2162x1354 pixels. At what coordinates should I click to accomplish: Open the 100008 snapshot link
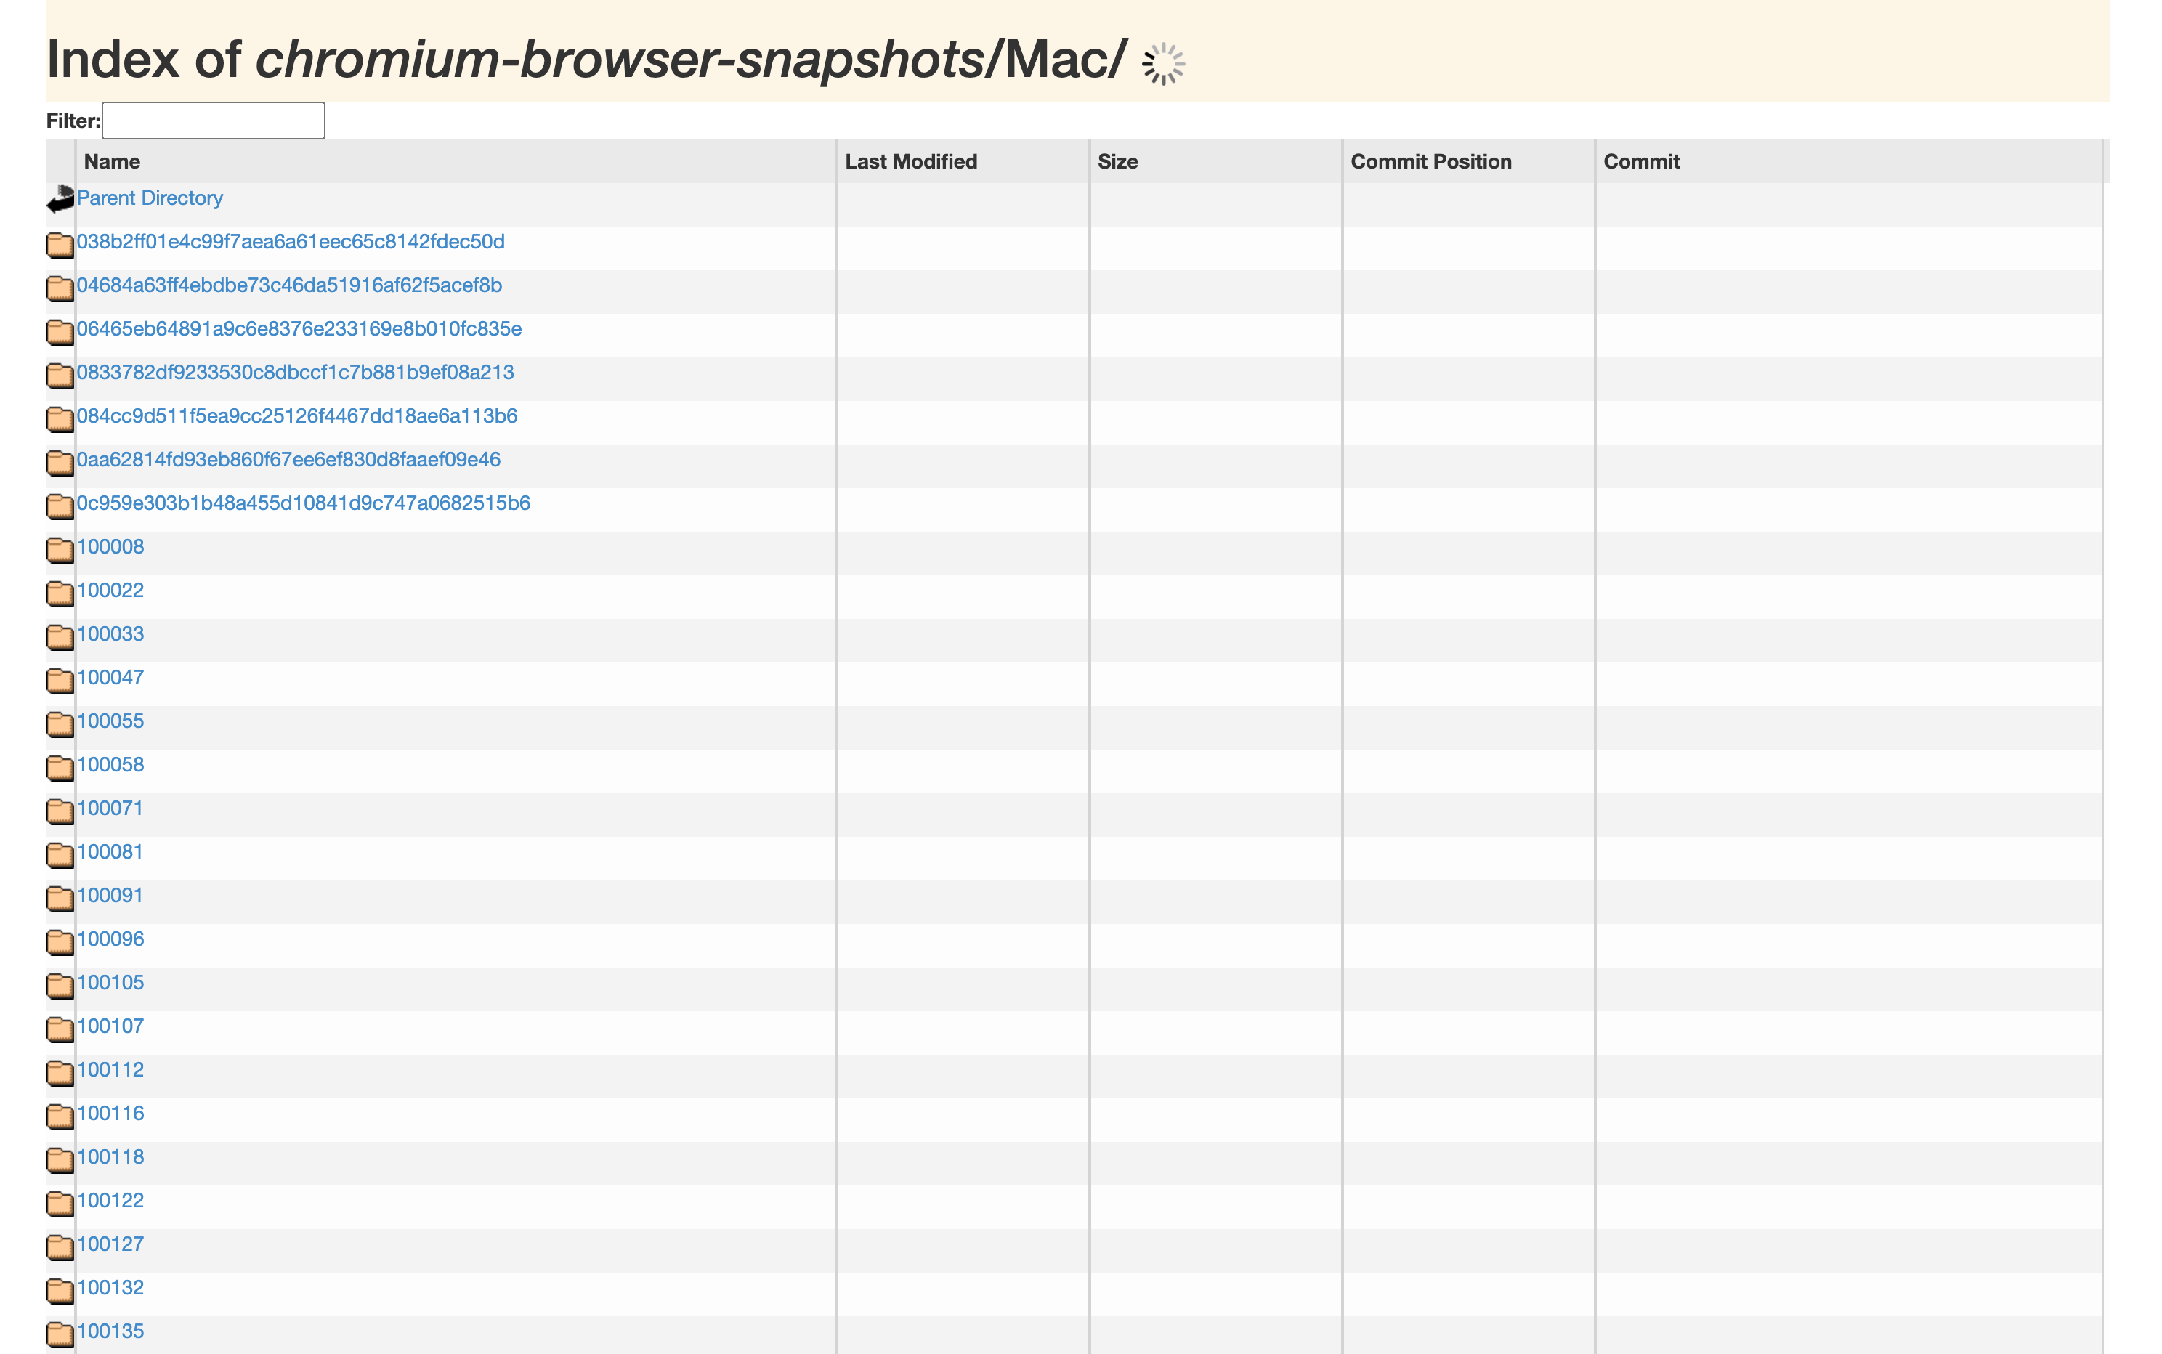(110, 546)
